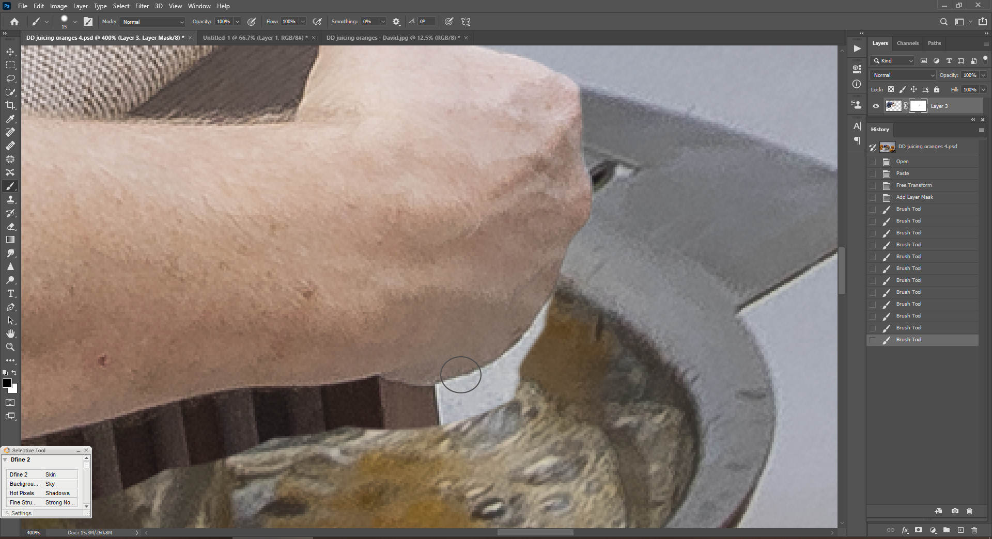Enable airbrush-style build-up effects
Image resolution: width=992 pixels, height=539 pixels.
click(317, 22)
